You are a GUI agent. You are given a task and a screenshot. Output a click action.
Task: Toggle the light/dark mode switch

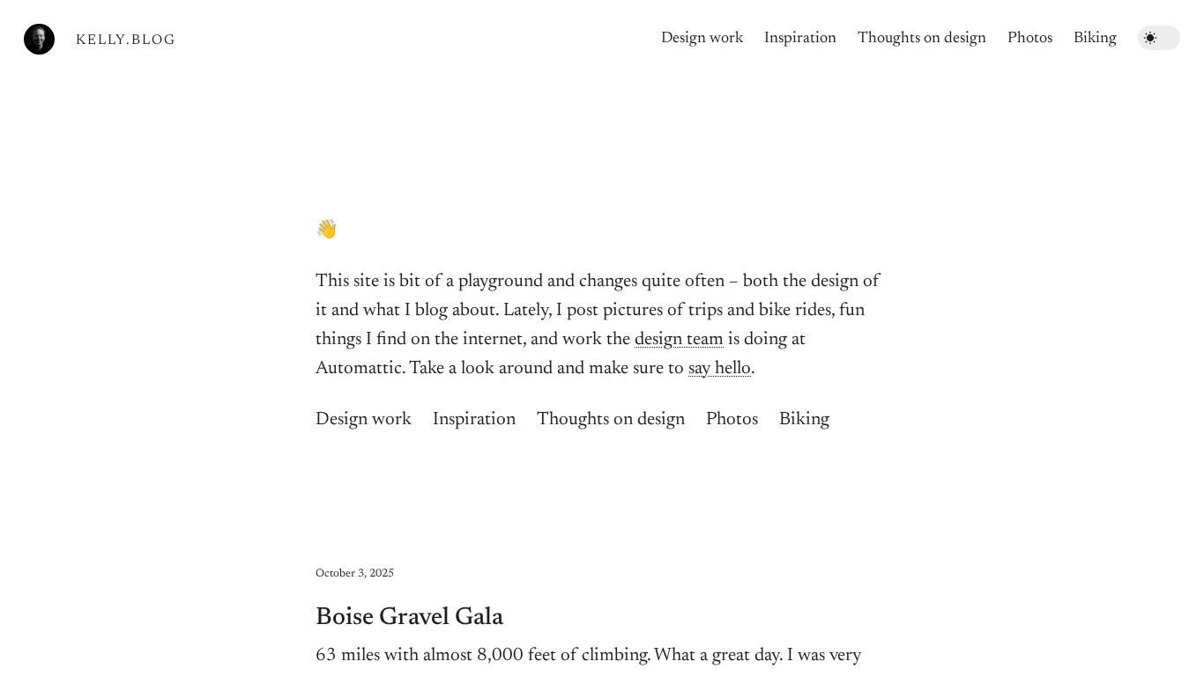[1158, 38]
